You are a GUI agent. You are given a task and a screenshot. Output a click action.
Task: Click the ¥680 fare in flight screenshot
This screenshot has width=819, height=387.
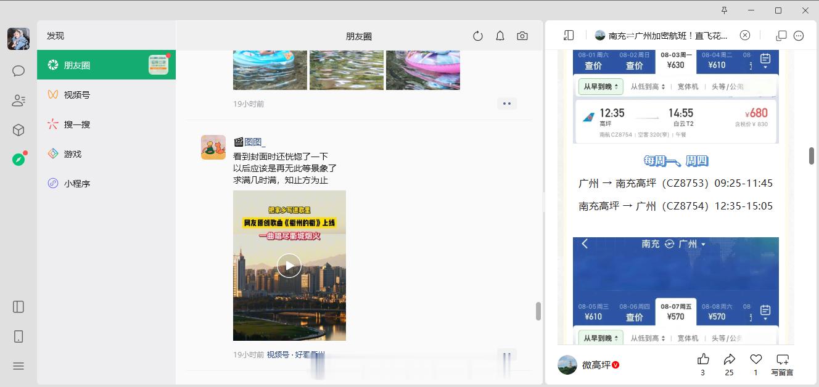coord(756,113)
